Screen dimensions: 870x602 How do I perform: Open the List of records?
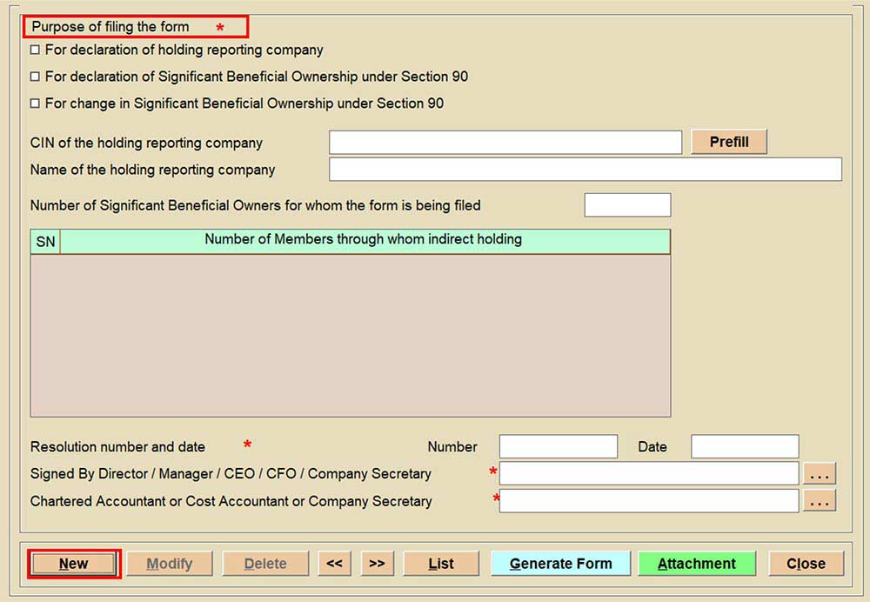(441, 564)
